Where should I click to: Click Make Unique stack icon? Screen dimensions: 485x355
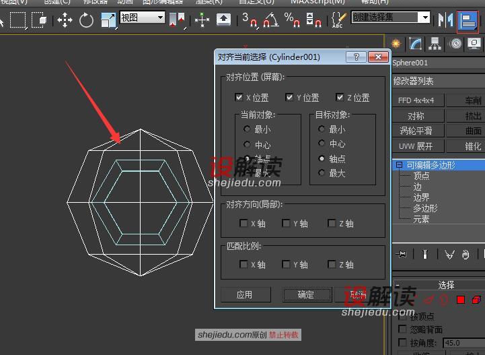(x=449, y=255)
